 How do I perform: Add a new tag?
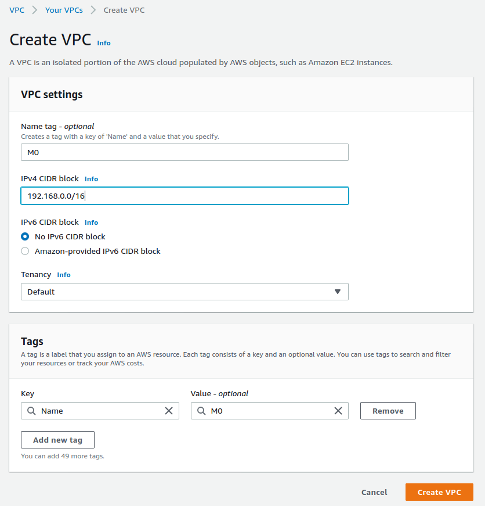pos(57,440)
